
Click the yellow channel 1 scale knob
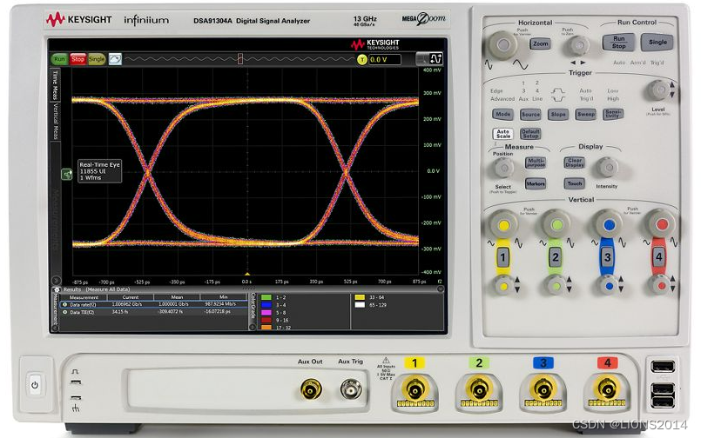(504, 225)
